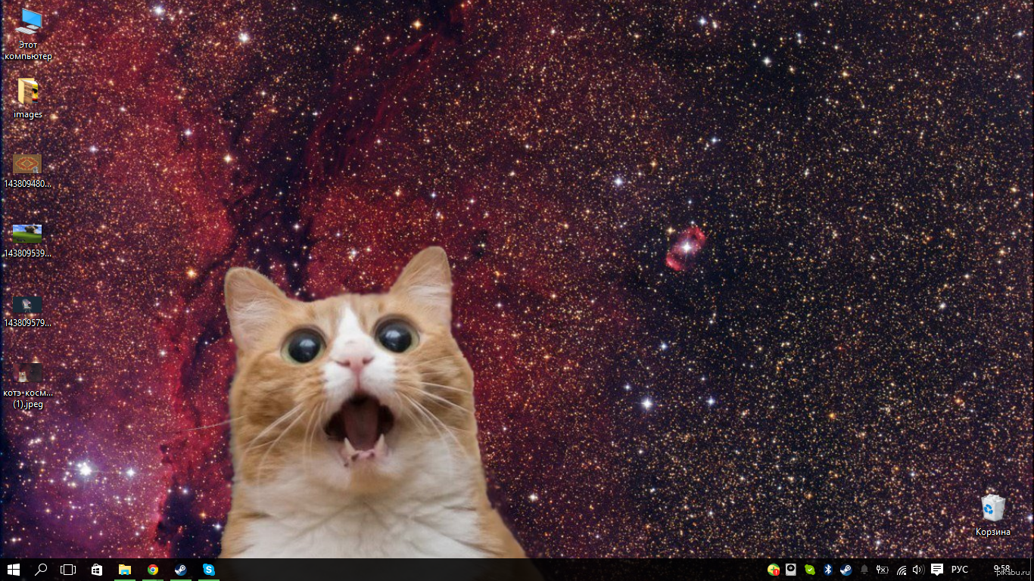Open the Windows Start menu
Viewport: 1034px width, 581px height.
(13, 570)
